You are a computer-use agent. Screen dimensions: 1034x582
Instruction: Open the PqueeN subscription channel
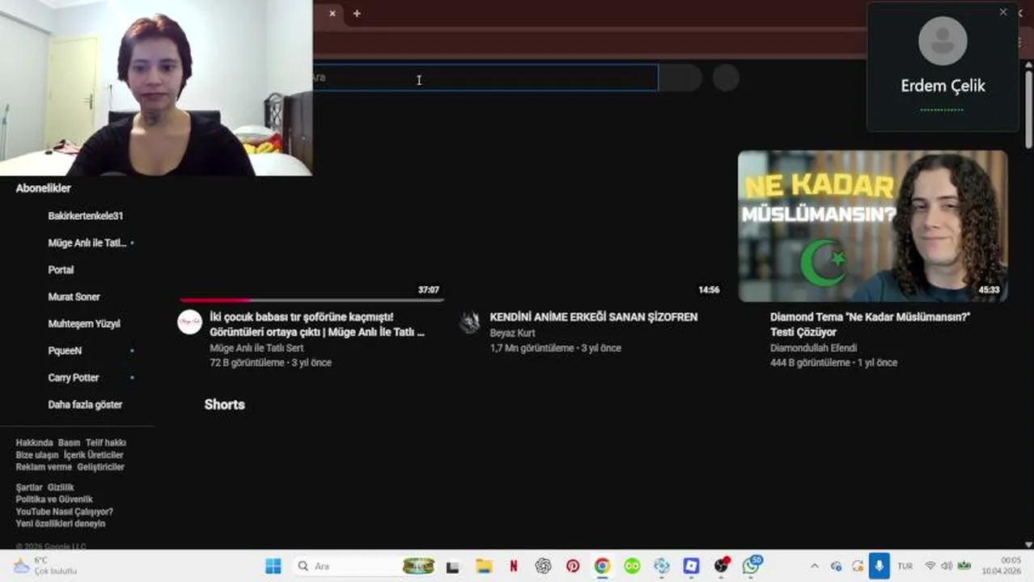click(x=65, y=351)
